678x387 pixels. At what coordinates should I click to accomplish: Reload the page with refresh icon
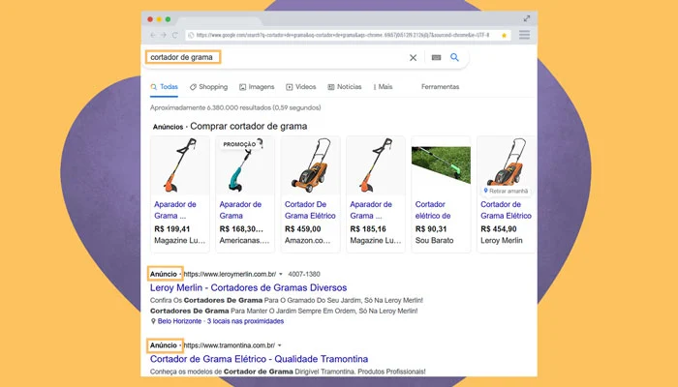174,35
